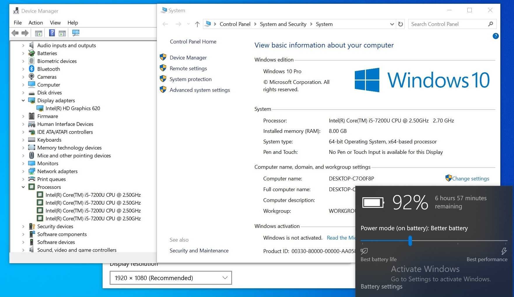Open System protection link
The image size is (514, 297).
[191, 79]
